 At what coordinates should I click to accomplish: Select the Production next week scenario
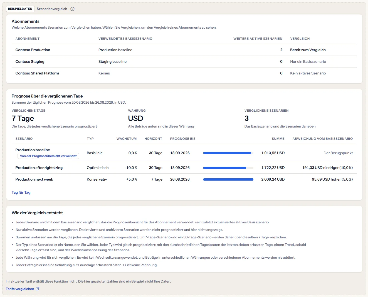click(x=34, y=179)
